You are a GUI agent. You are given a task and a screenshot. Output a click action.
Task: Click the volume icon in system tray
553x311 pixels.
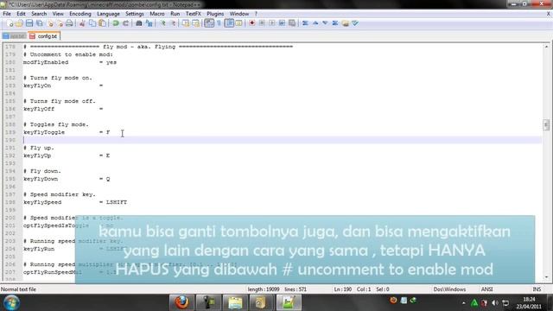495,303
